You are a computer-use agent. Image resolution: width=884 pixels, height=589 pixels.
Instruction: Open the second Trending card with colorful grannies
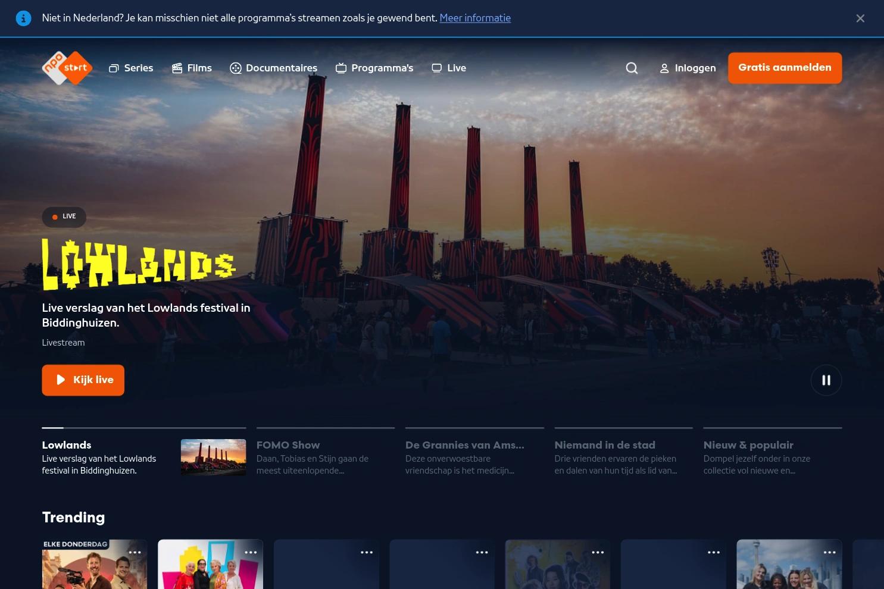tap(210, 565)
